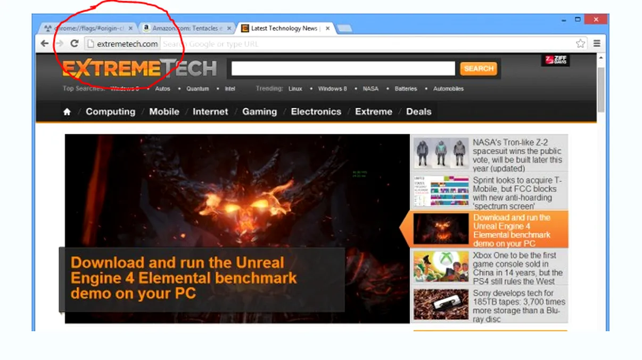Image resolution: width=642 pixels, height=360 pixels.
Task: Click the Sony 185TB tapes story thumbnail
Action: [440, 304]
